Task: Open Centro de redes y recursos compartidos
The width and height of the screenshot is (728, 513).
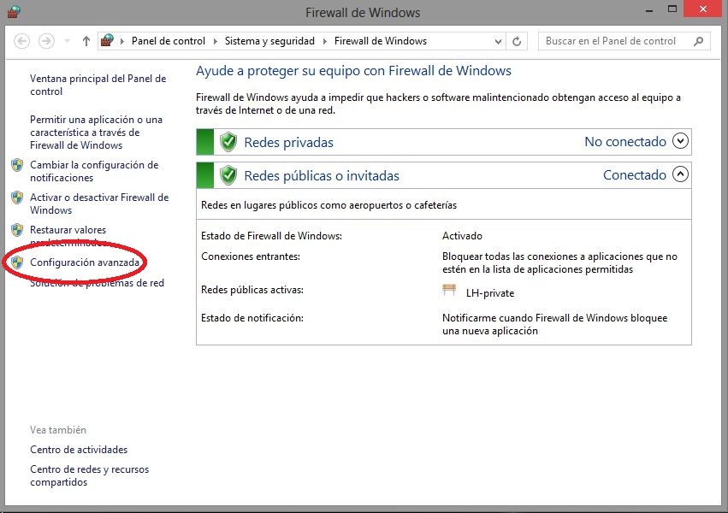Action: point(89,475)
